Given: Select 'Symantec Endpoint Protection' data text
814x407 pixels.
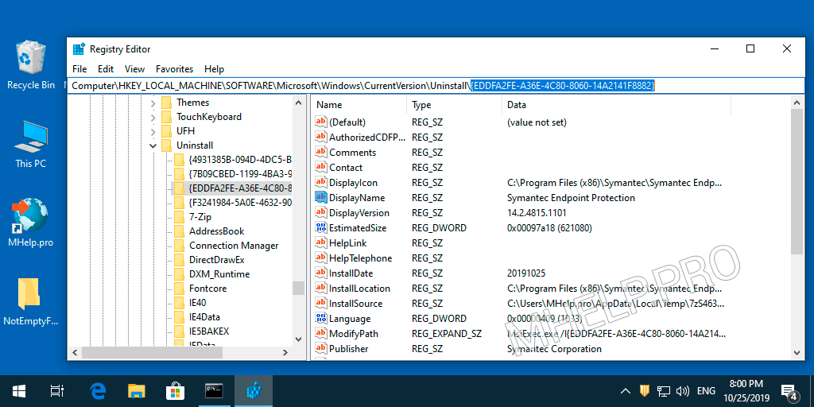Looking at the screenshot, I should (x=571, y=198).
